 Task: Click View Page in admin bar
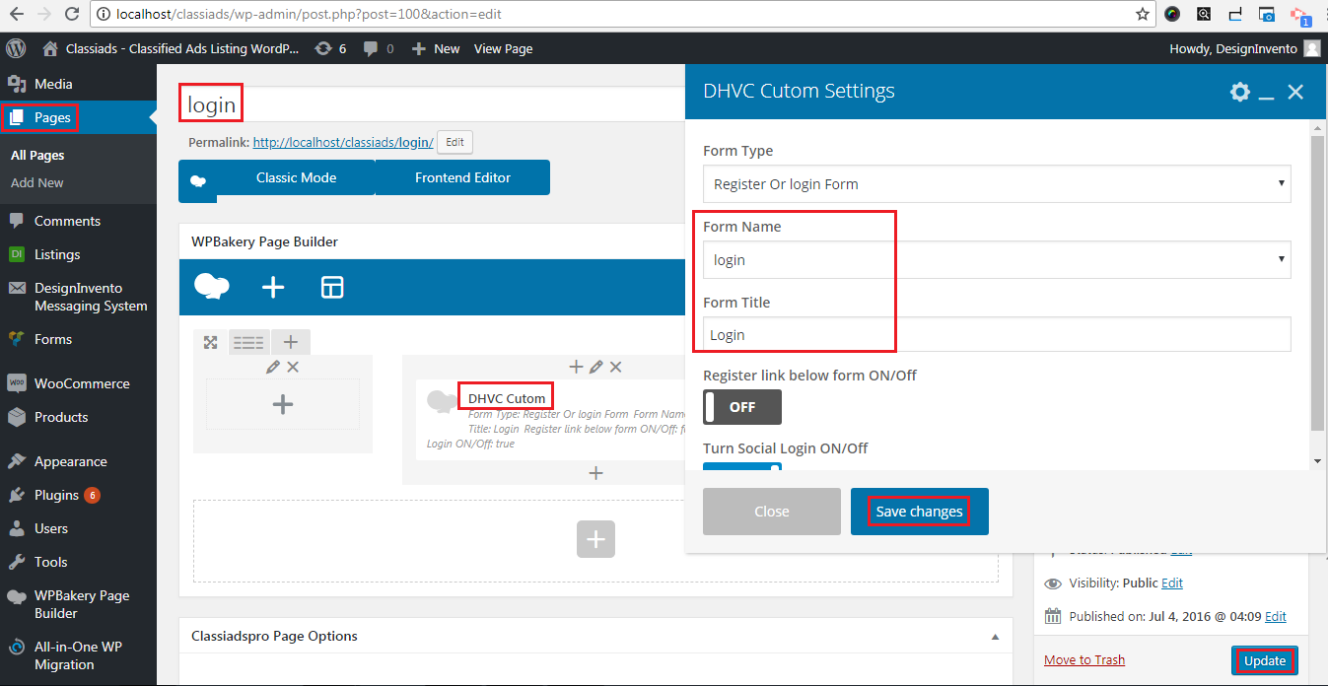(x=503, y=48)
